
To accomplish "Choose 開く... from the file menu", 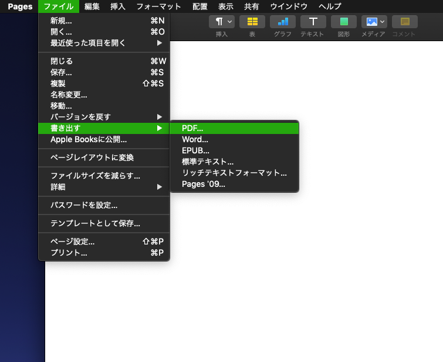I will [104, 32].
